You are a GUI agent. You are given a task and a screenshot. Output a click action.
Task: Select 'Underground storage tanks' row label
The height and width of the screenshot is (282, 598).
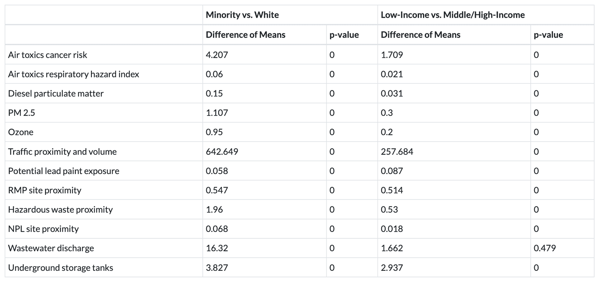click(x=60, y=268)
